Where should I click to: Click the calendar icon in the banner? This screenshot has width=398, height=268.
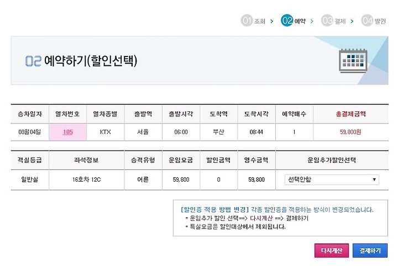(x=353, y=60)
